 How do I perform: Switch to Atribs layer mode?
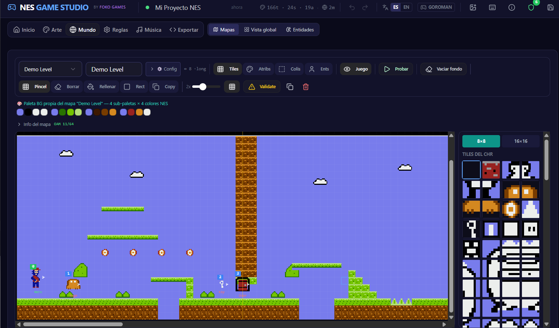(x=259, y=69)
